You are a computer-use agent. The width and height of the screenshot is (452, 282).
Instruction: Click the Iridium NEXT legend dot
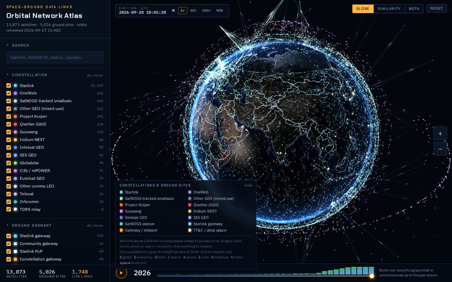[x=190, y=211]
